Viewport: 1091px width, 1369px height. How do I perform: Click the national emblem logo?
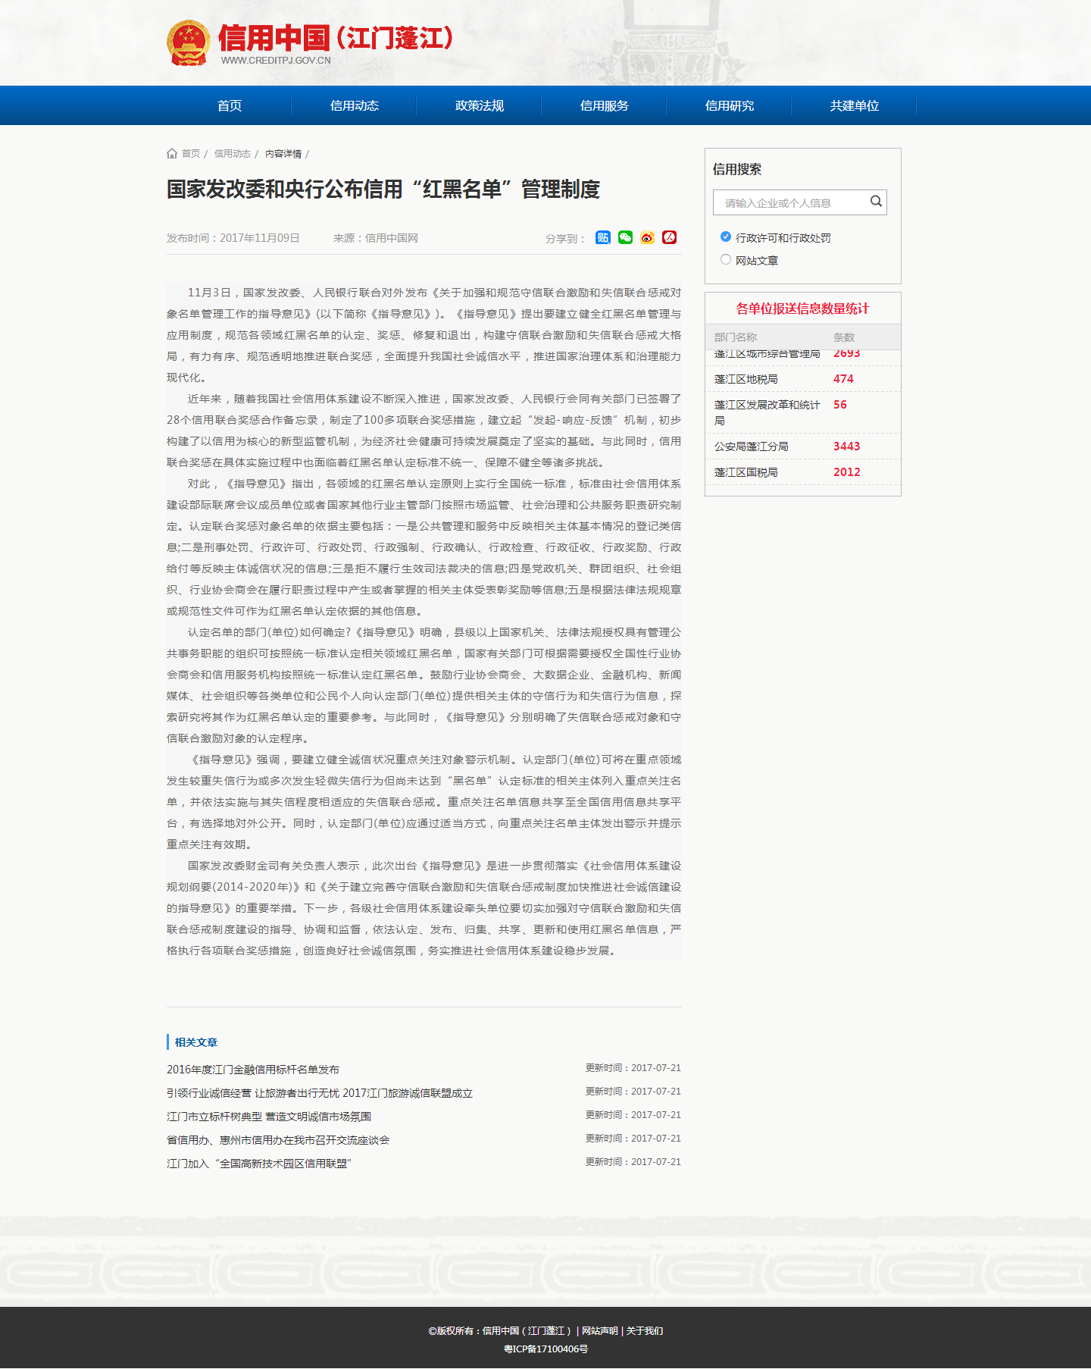pos(189,43)
